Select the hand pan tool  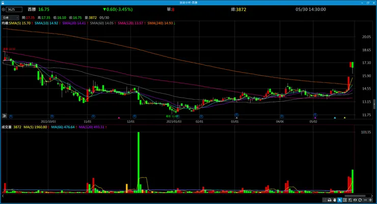click(x=334, y=200)
